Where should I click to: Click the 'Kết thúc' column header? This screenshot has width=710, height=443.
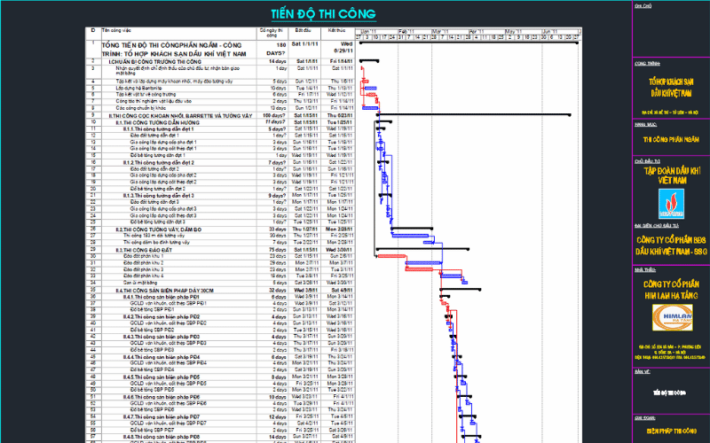pyautogui.click(x=336, y=30)
